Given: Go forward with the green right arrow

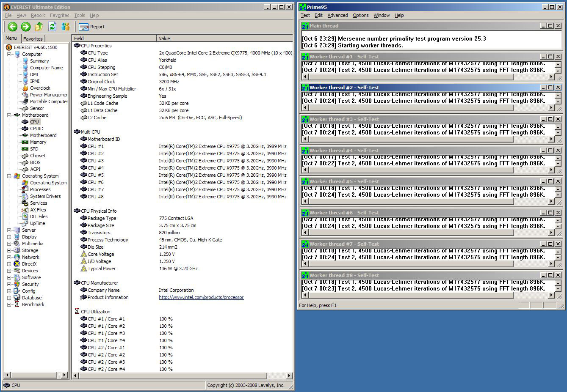Looking at the screenshot, I should [26, 27].
